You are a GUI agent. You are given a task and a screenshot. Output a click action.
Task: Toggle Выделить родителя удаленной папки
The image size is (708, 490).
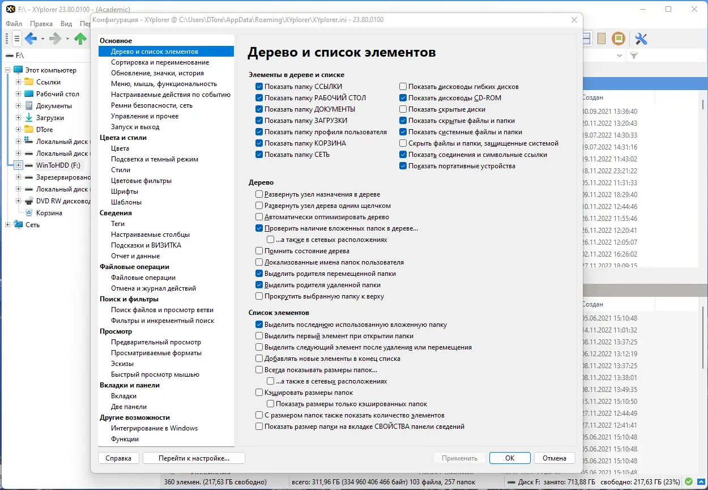click(x=259, y=285)
